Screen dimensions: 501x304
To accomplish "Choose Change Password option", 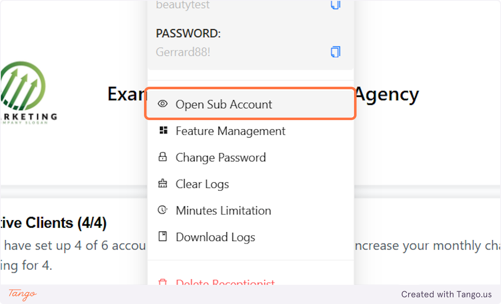I will point(250,157).
